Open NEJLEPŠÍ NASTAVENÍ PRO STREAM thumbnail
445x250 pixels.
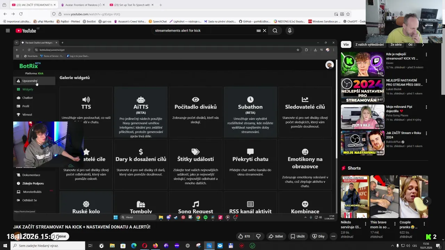[x=362, y=90]
